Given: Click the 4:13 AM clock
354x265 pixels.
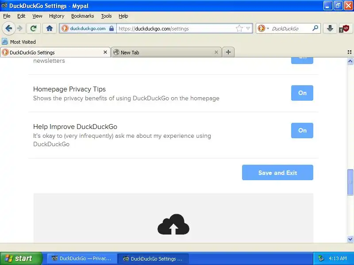Looking at the screenshot, I should [x=338, y=258].
